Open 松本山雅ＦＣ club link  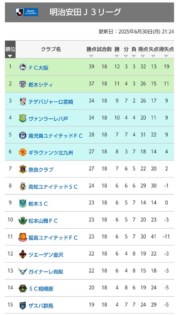[43, 221]
